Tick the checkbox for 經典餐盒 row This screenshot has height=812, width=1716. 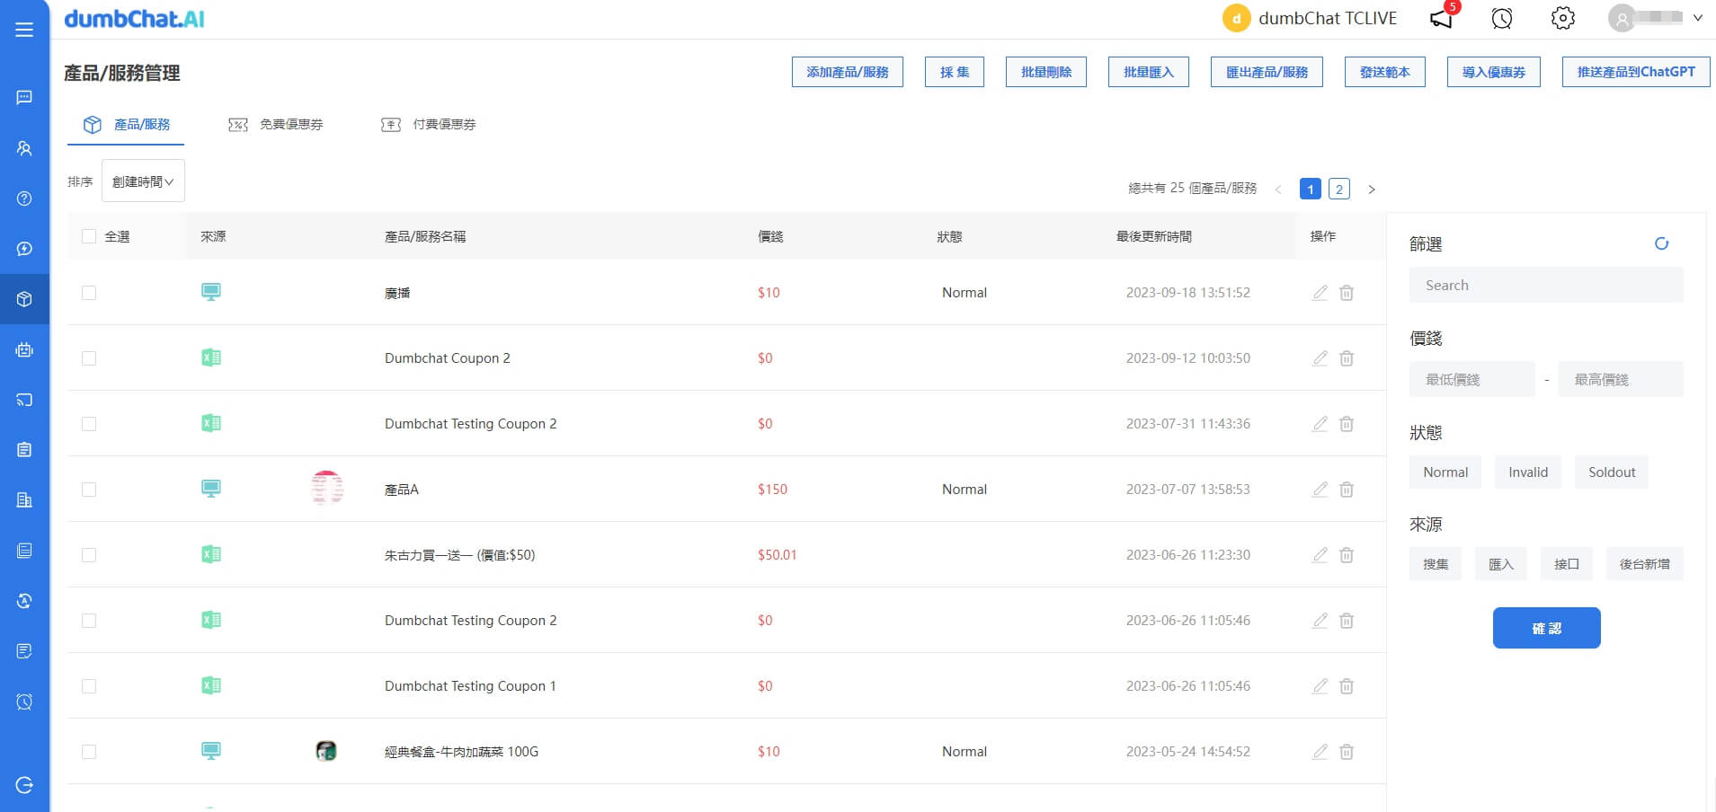pyautogui.click(x=89, y=752)
